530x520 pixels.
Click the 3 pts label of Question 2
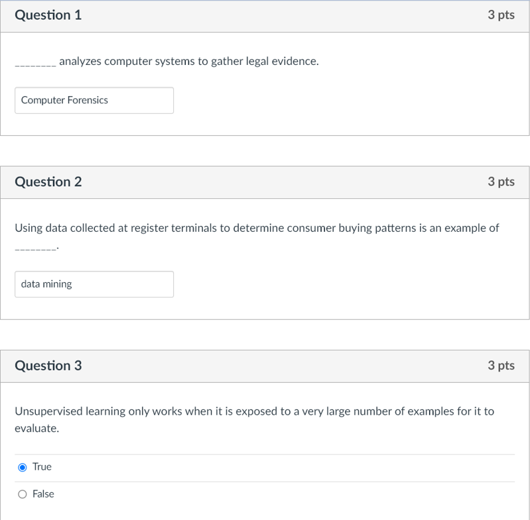tap(501, 182)
